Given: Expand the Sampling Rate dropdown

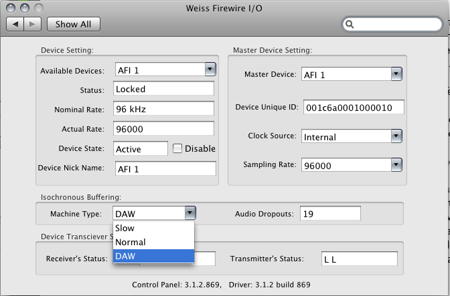Looking at the screenshot, I should click(396, 164).
